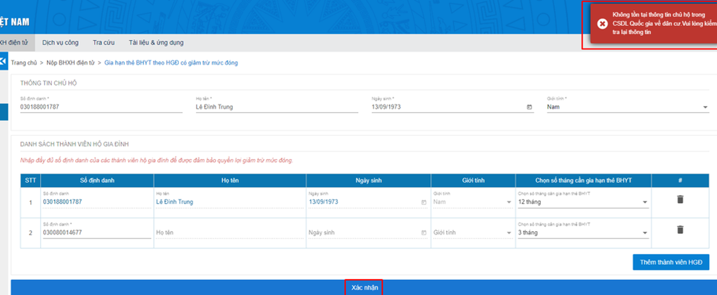Expand row 1 'Nam' gender dropdown
Viewport: 717px width, 295px height.
pos(509,202)
